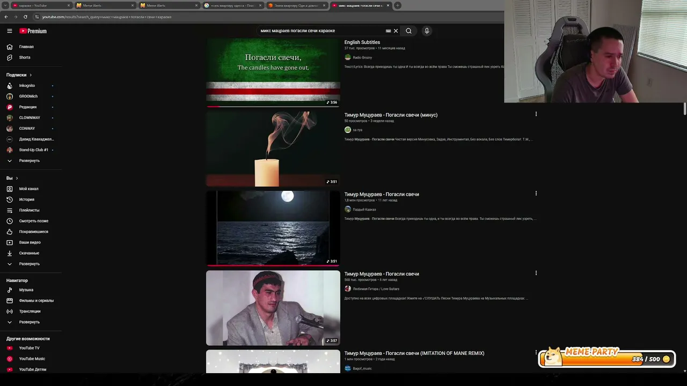Image resolution: width=687 pixels, height=386 pixels.
Task: Open Фильмы и сериалы in the sidebar
Action: click(x=31, y=301)
